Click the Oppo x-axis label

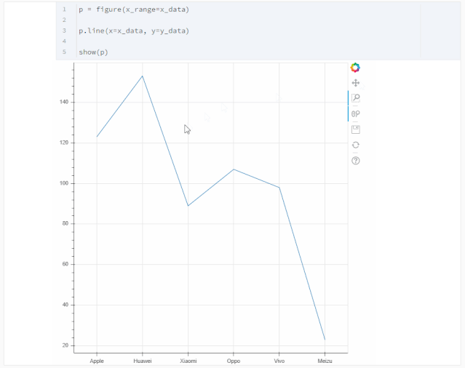tap(234, 361)
